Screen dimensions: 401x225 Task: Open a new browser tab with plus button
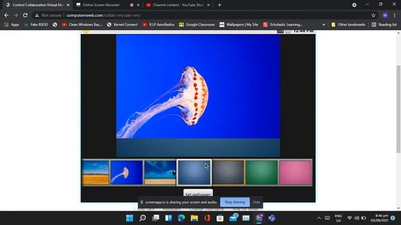pyautogui.click(x=219, y=5)
